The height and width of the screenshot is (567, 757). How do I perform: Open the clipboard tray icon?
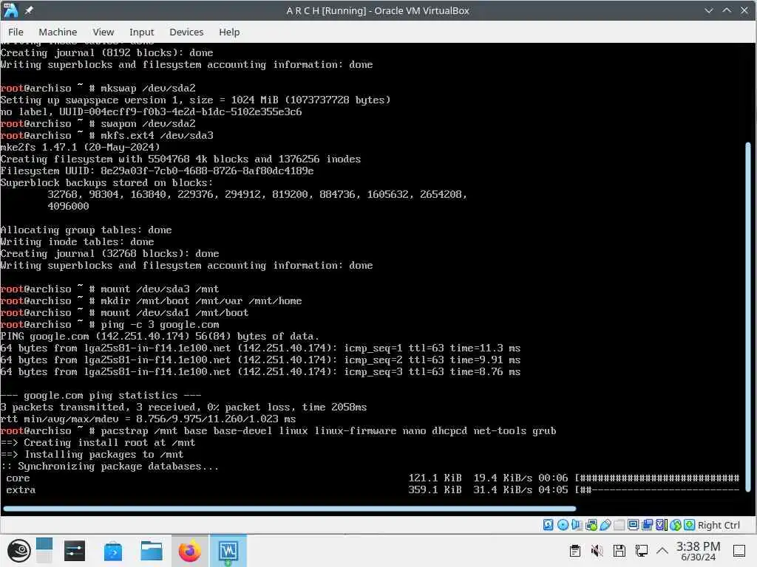point(574,551)
